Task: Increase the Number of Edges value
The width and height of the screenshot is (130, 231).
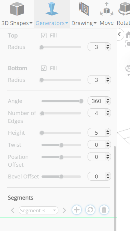Action: point(108,111)
